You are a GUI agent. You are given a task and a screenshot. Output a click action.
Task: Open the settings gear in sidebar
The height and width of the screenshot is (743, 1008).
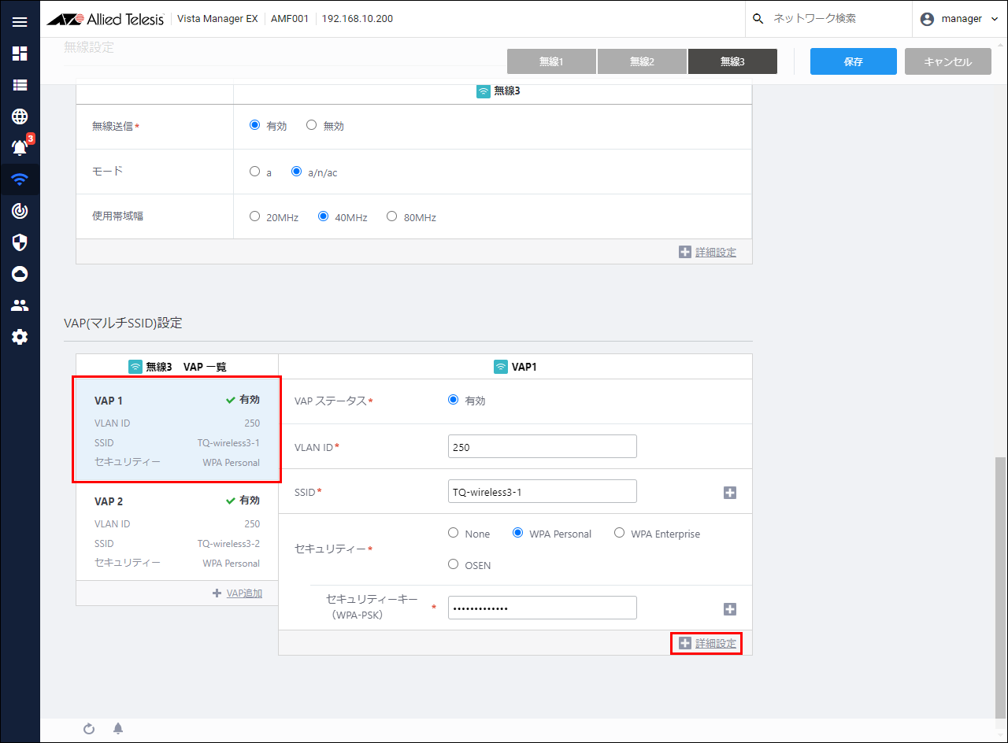[20, 337]
